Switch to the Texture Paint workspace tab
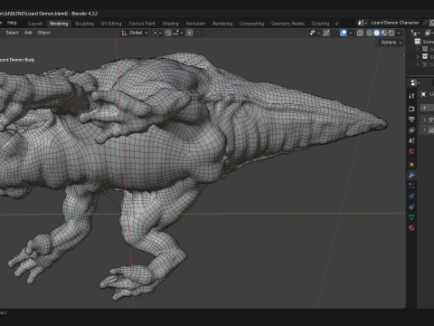This screenshot has height=326, width=434. coord(142,24)
